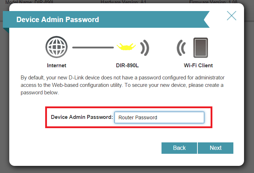The height and width of the screenshot is (173, 254).
Task: Click the 'DIR-890L' caption under the router
Action: coord(127,65)
